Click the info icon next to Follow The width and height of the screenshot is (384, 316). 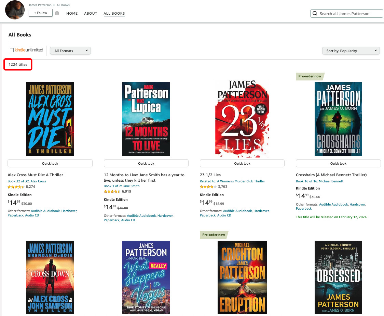57,13
